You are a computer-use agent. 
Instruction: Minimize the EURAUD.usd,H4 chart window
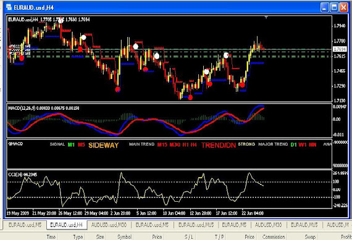(x=324, y=7)
